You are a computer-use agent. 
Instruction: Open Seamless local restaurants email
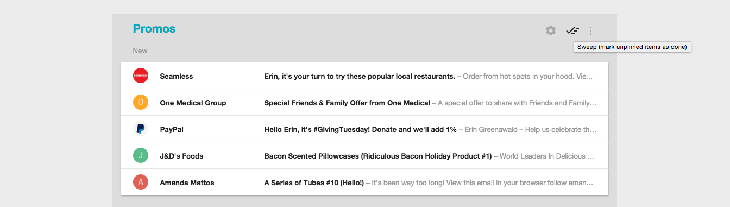pyautogui.click(x=364, y=76)
